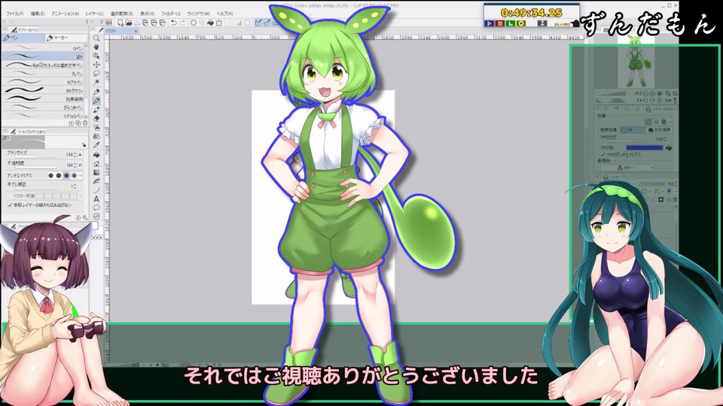Click the New canvas icon in command bar
The image size is (723, 406).
120,23
